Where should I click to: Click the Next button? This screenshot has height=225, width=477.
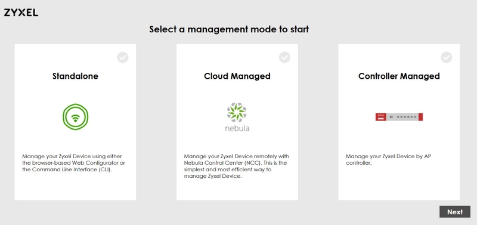point(455,212)
